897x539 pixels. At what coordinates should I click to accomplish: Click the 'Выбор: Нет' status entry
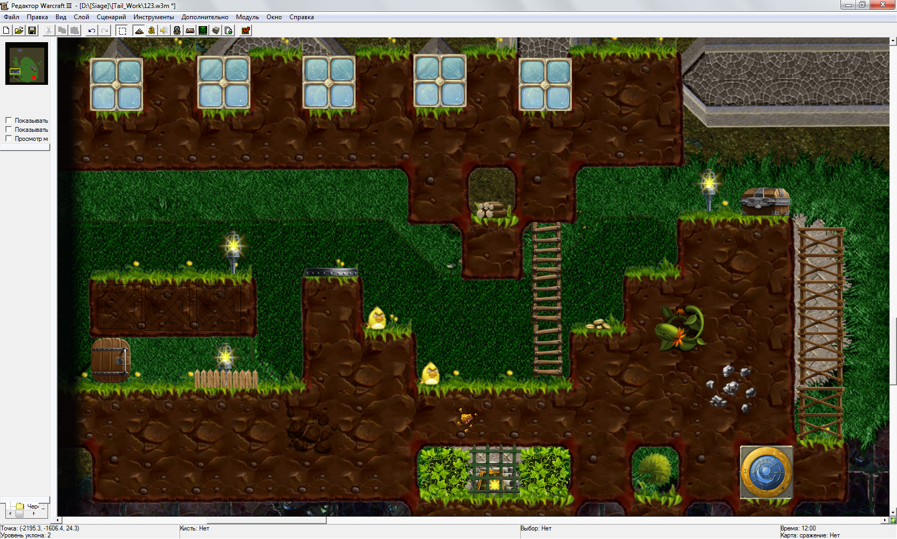click(x=536, y=528)
